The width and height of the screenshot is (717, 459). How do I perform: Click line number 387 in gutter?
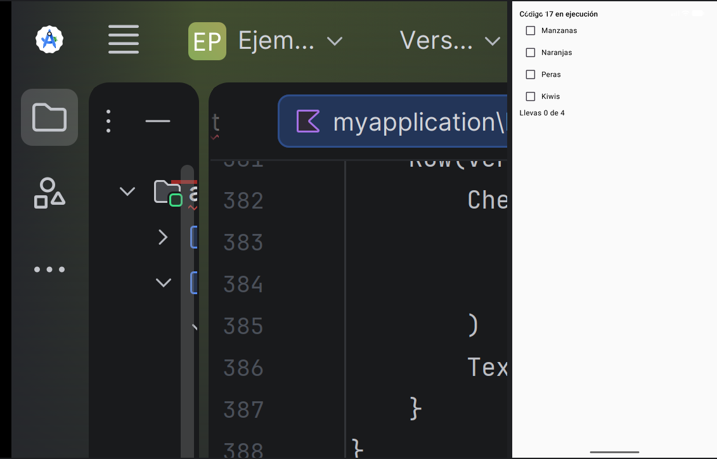click(x=243, y=410)
